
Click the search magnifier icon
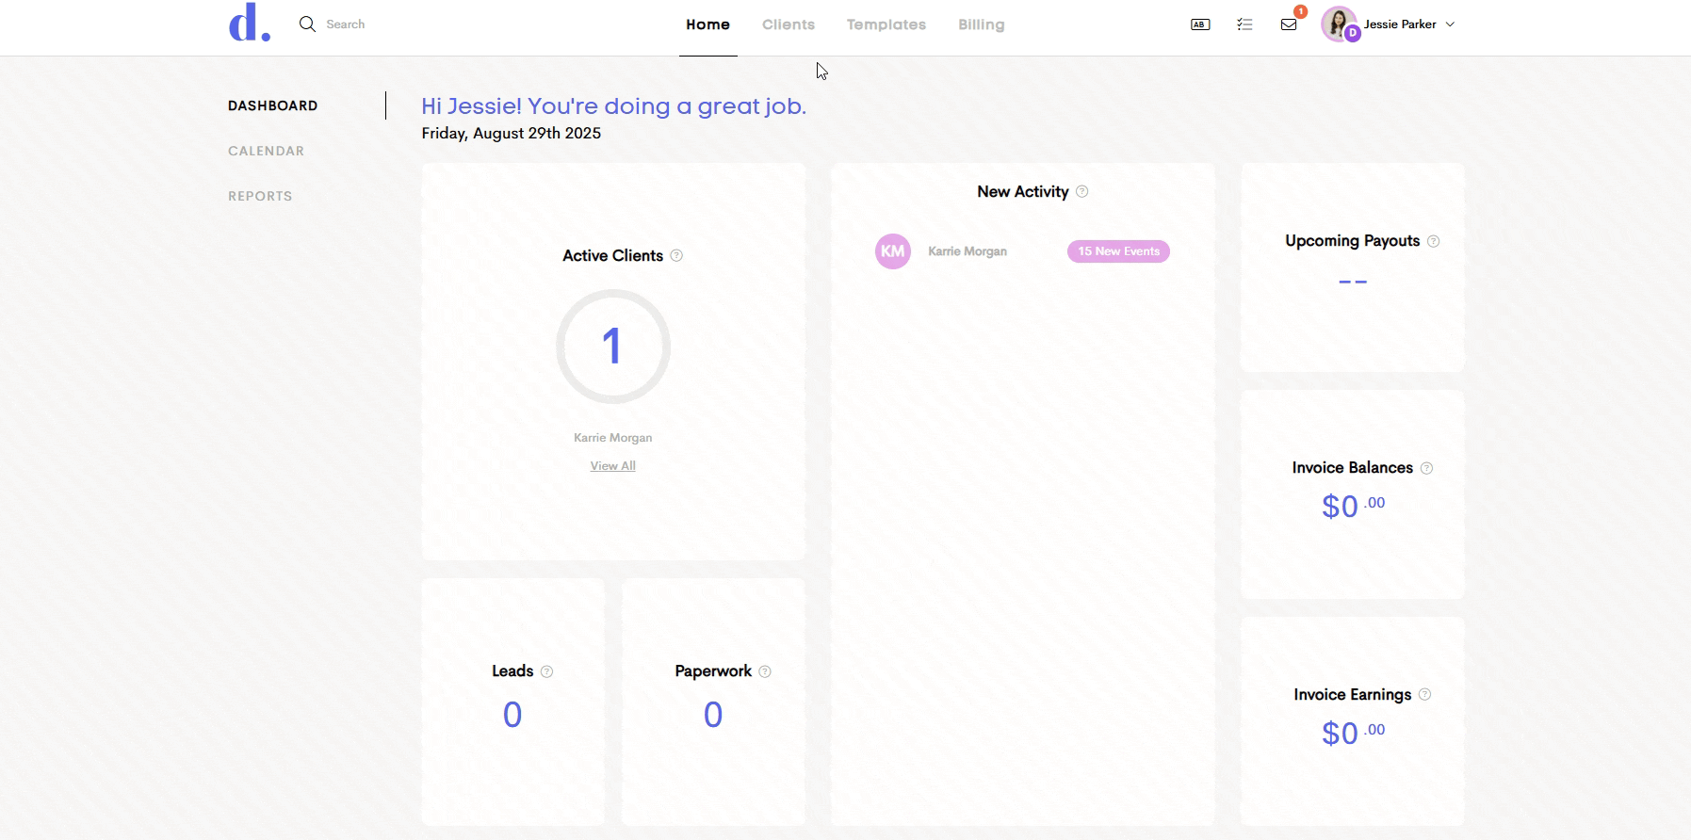307,24
